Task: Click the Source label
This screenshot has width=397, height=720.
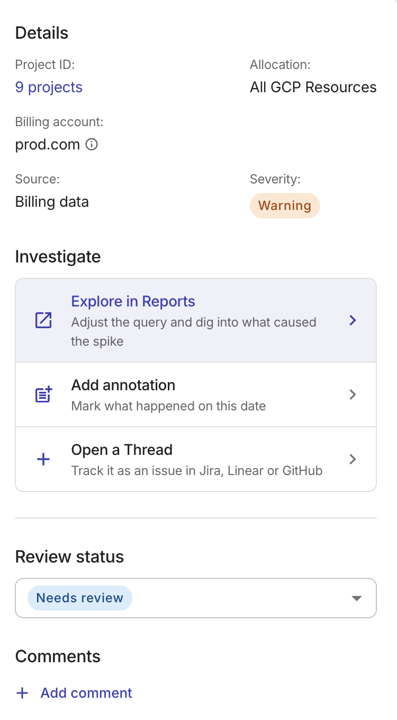Action: 37,179
